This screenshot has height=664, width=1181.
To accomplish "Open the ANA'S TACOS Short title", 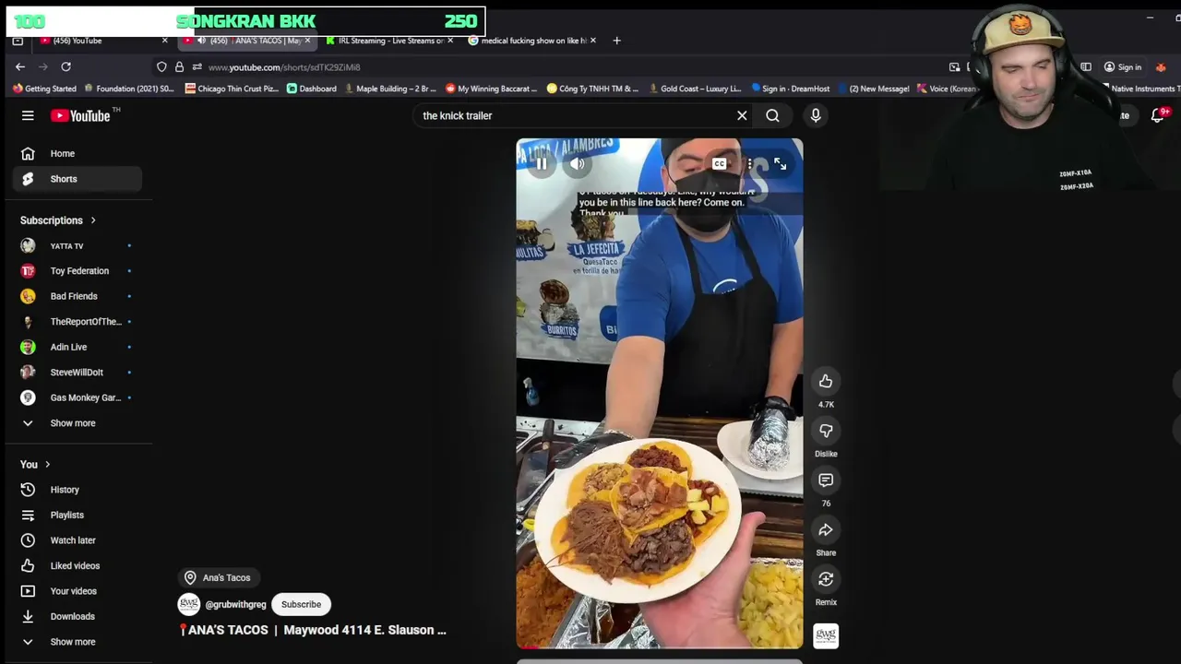I will pos(312,630).
